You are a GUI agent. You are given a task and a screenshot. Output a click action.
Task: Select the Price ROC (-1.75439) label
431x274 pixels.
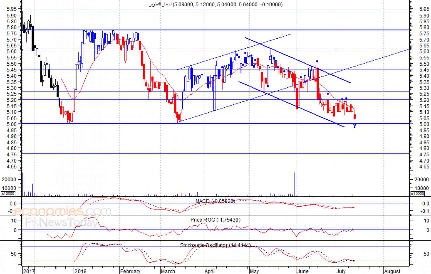click(215, 220)
